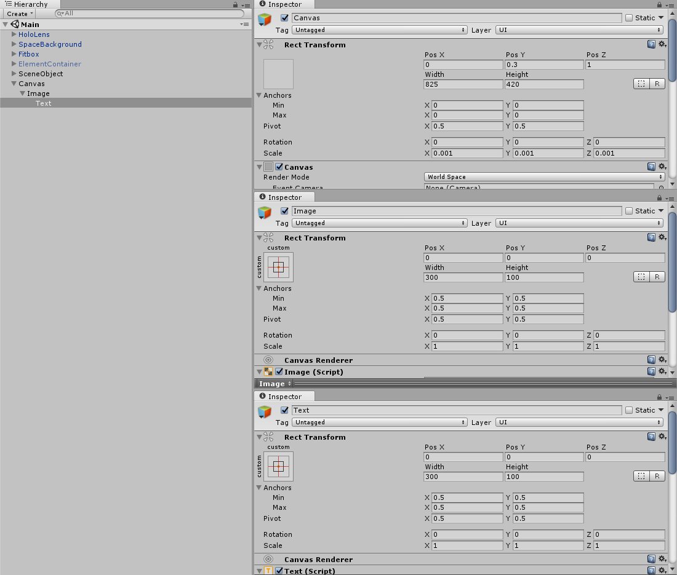
Task: Toggle Text GameObject active checkbox
Action: coord(284,410)
